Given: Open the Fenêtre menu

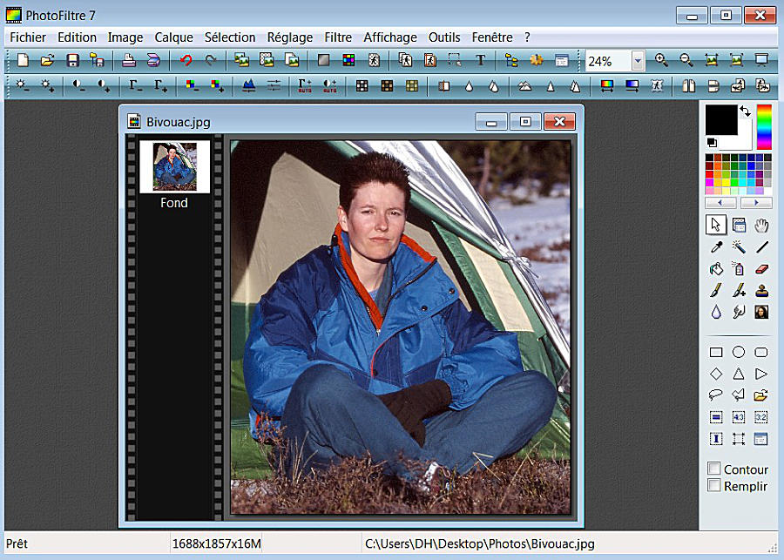Looking at the screenshot, I should click(492, 37).
